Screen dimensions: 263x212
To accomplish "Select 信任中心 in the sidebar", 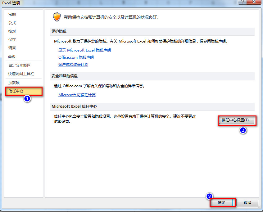I will pyautogui.click(x=24, y=91).
